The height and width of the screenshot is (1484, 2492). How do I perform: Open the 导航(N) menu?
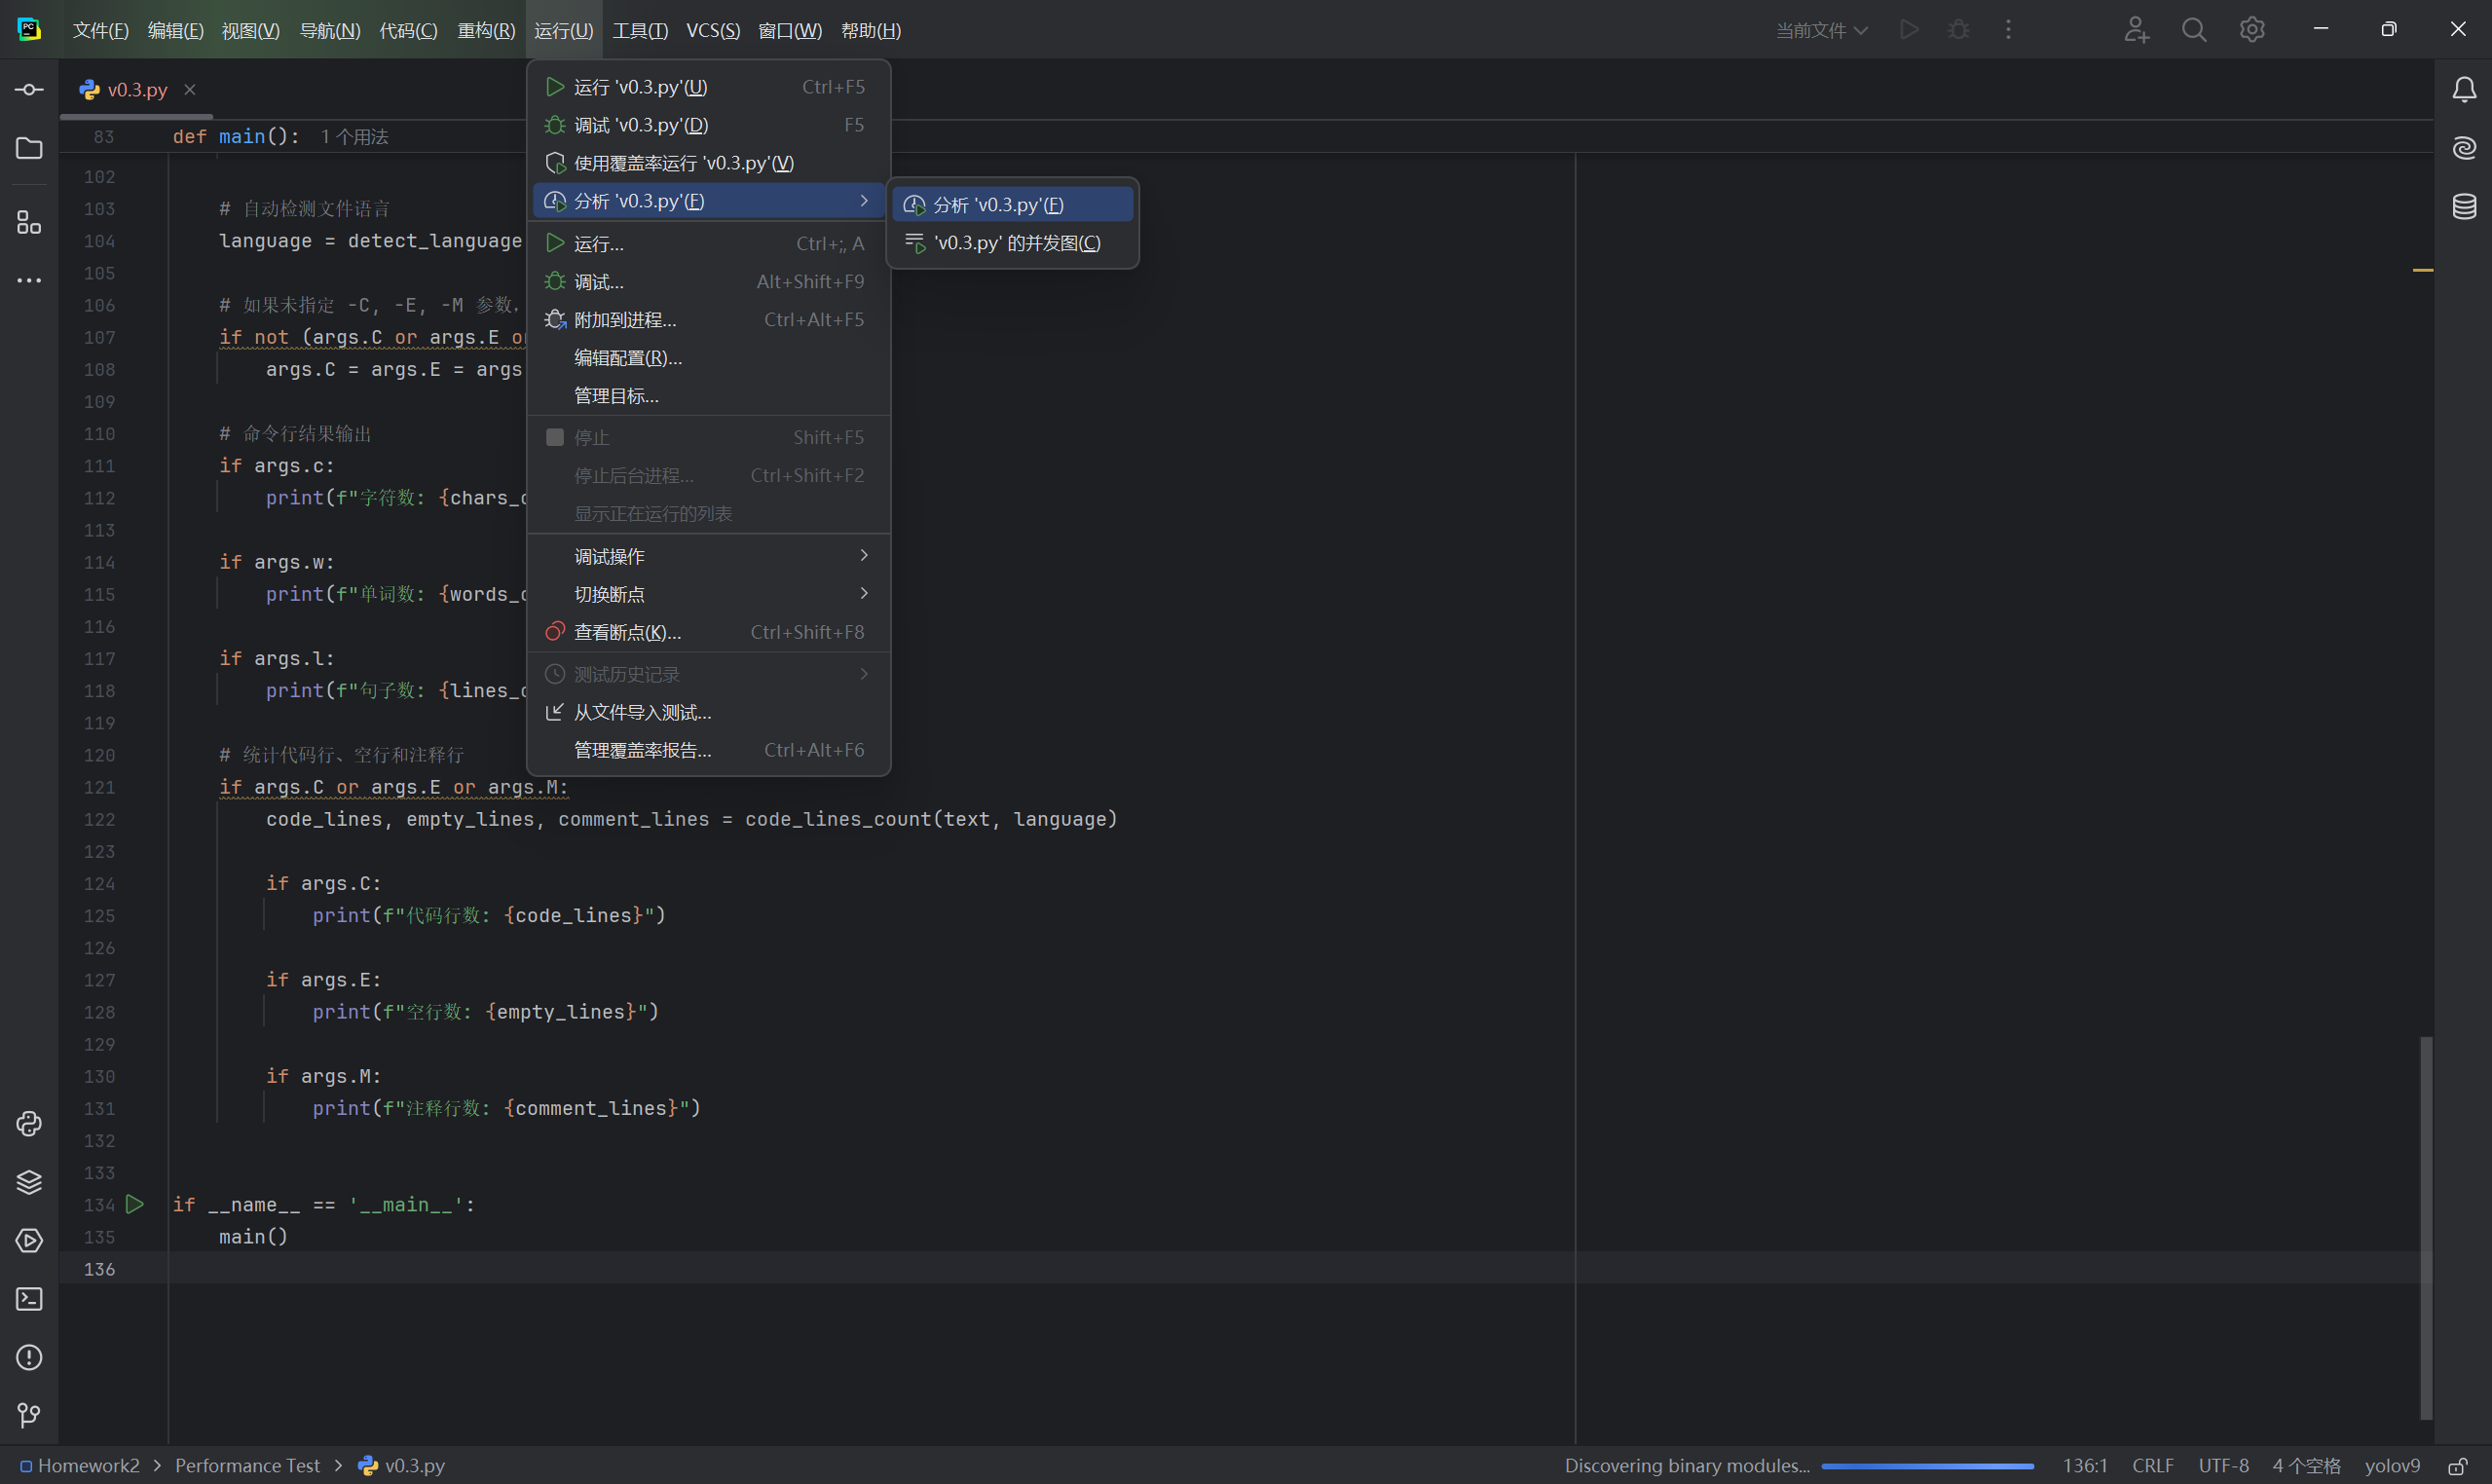point(330,30)
